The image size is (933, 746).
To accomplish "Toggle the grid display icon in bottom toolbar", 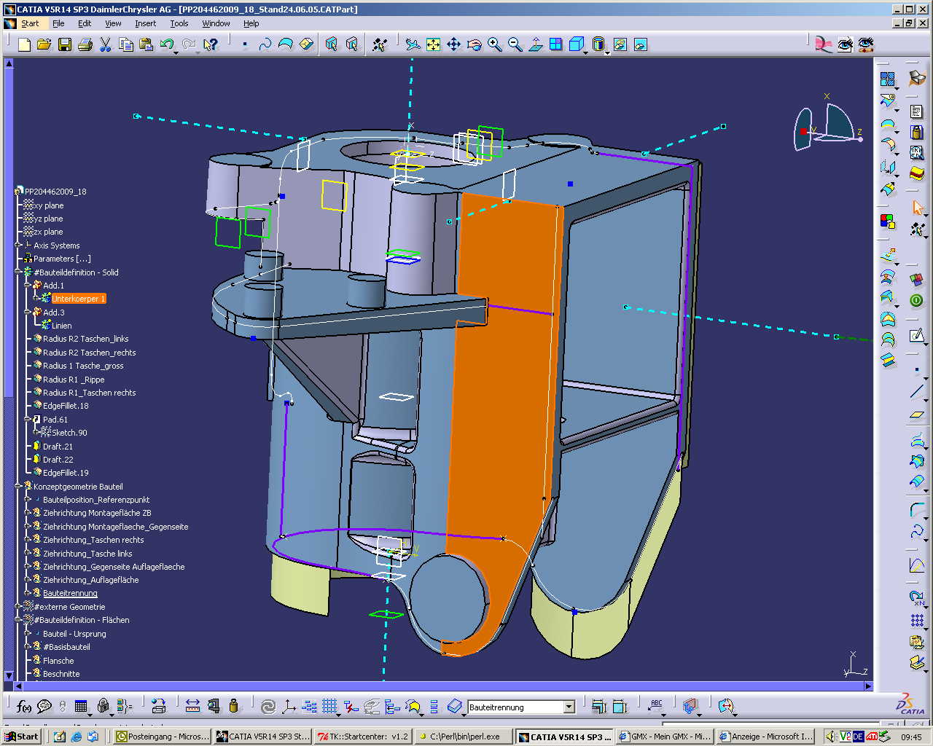I will [x=329, y=706].
